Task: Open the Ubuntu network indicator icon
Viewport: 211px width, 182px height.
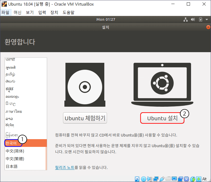Action: [x=185, y=19]
